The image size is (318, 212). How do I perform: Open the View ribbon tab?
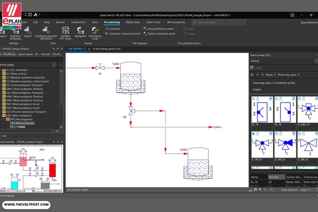tap(47, 22)
